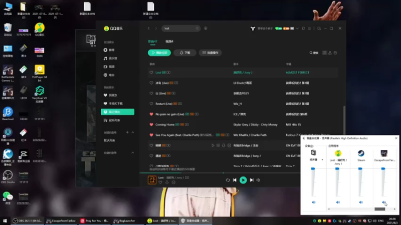
Task: Click the artist Wiz Khalifa / Charlie Puth
Action: click(x=250, y=135)
